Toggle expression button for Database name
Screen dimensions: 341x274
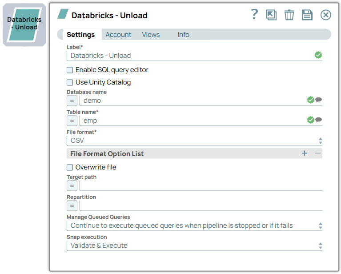[72, 101]
